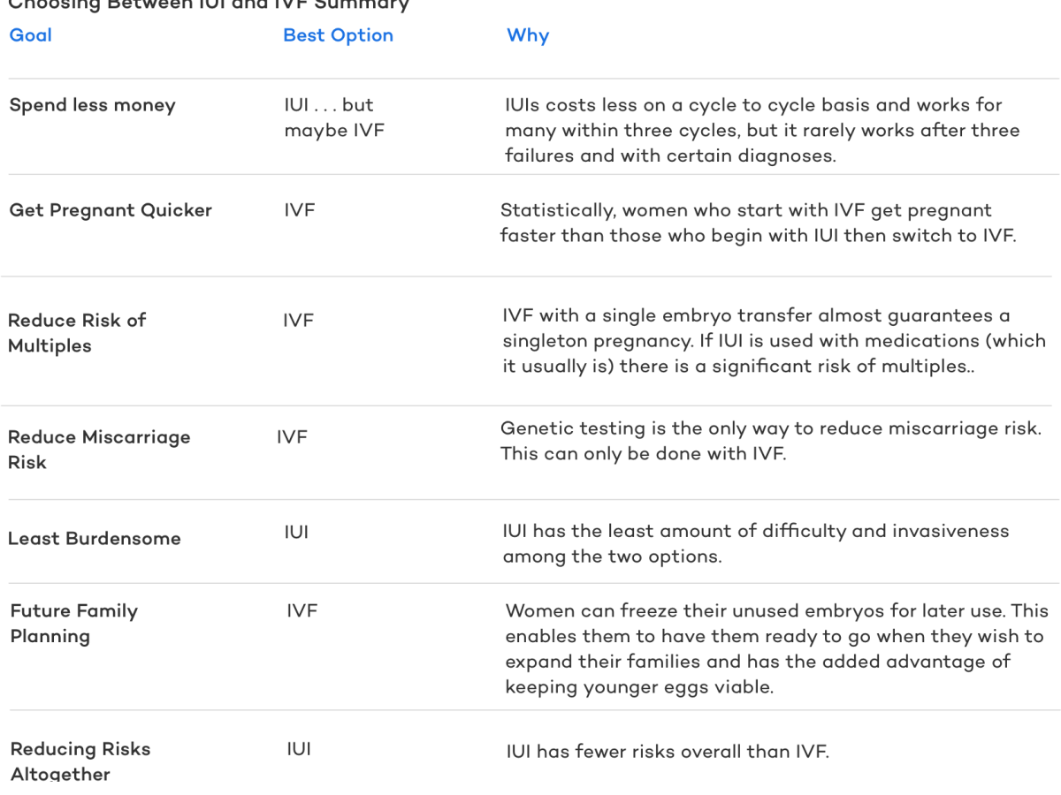Select the Reduce Miscarriage Risk goal

tap(99, 450)
